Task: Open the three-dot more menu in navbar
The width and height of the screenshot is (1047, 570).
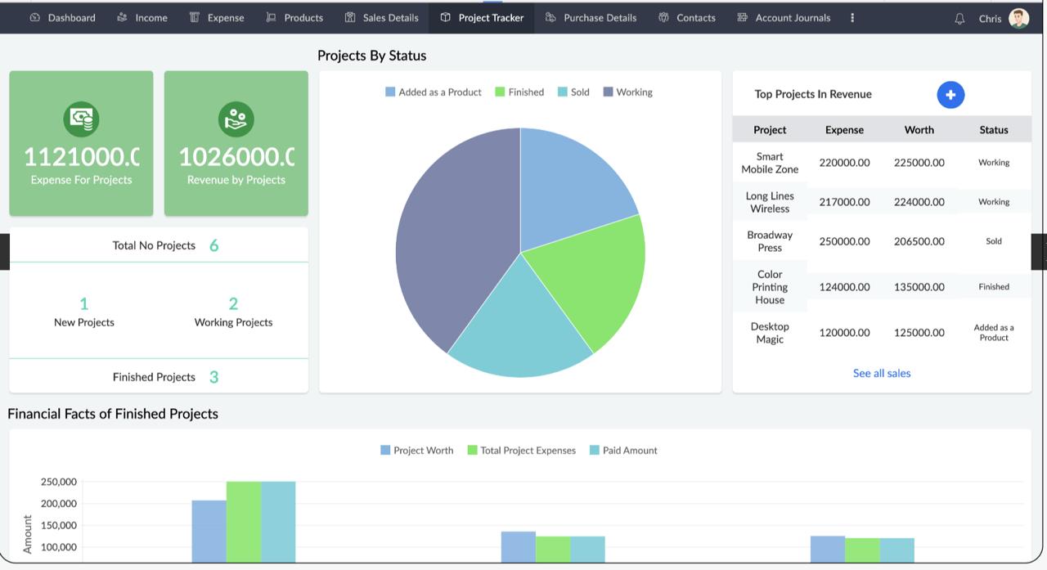Action: (x=852, y=17)
